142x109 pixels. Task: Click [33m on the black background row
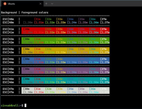(59, 19)
